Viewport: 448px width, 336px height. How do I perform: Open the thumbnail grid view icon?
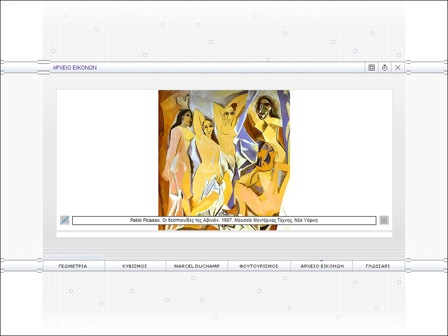pos(384,220)
